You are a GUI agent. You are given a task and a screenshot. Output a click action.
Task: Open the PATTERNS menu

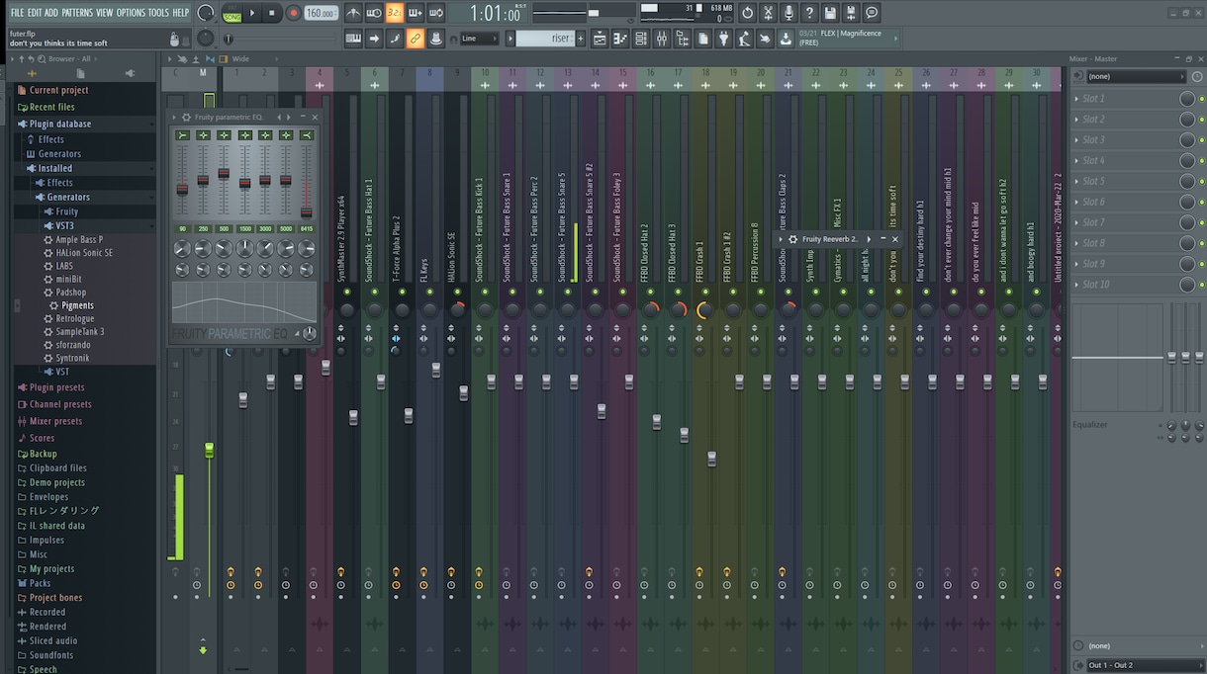(77, 13)
